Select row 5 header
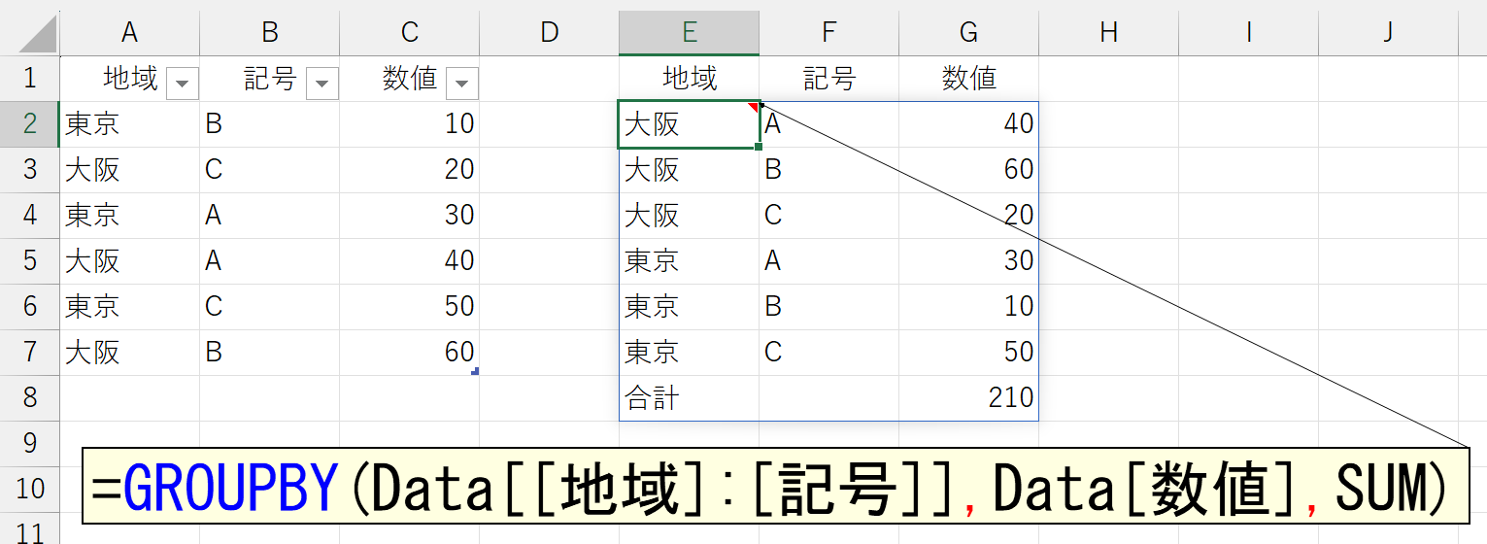Screen dimensions: 1487x544 [x=29, y=261]
